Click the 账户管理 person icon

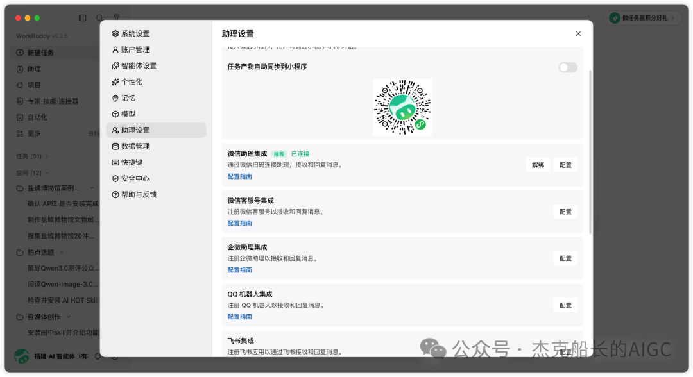click(116, 49)
